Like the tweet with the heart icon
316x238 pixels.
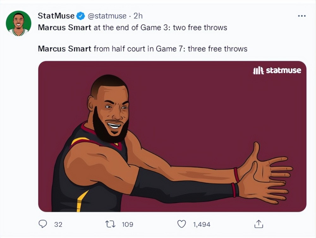click(182, 224)
